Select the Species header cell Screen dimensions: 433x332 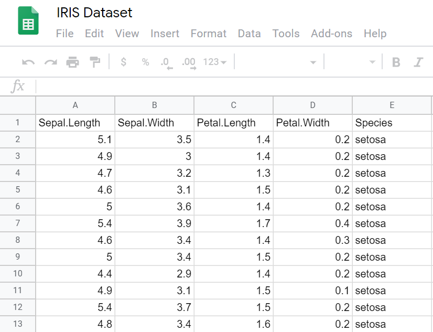392,123
